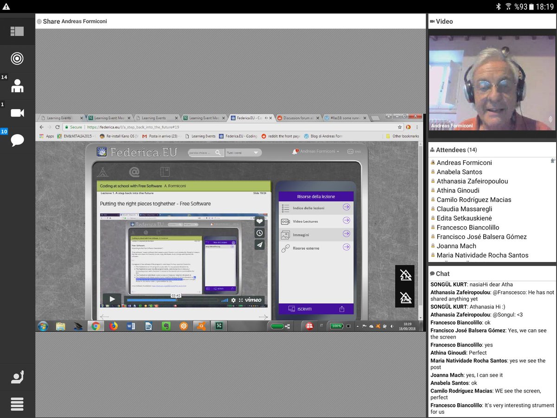557x418 pixels.
Task: Open Risorse esterne arrow
Action: 346,248
